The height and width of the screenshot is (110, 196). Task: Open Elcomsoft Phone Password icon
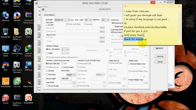pos(28,18)
